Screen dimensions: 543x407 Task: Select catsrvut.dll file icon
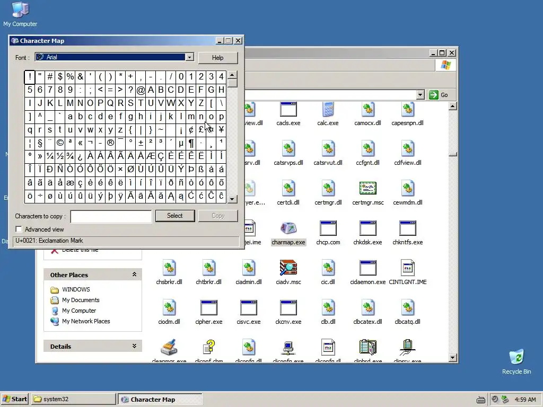328,149
